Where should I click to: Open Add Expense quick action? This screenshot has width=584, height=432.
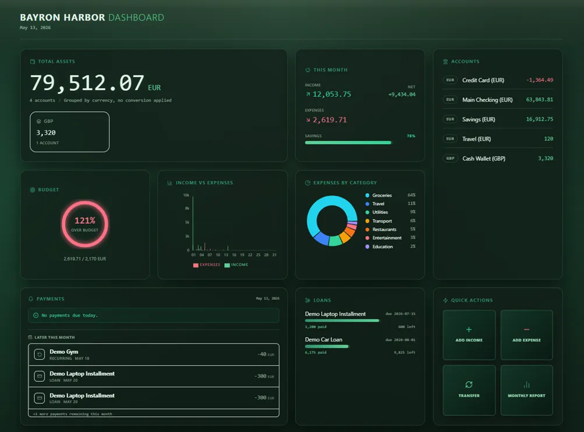[x=526, y=335]
